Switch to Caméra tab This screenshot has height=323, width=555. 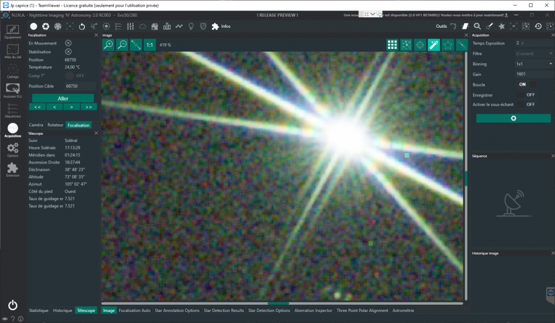coord(36,125)
